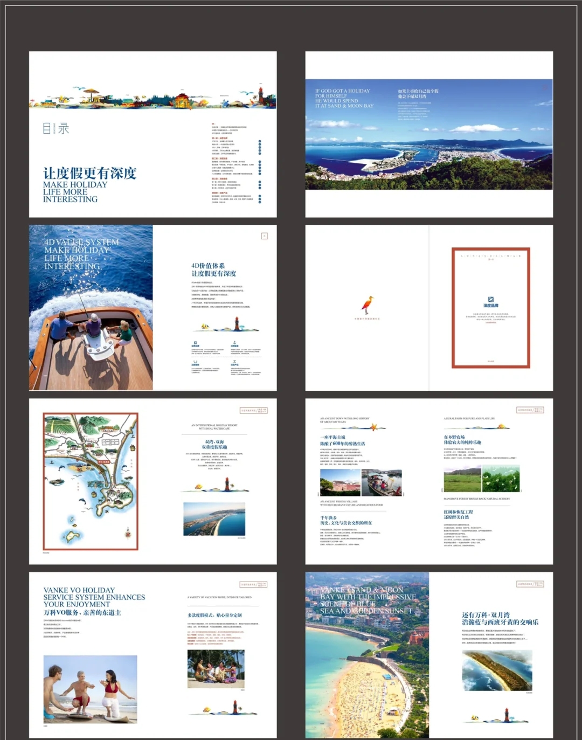The image size is (582, 740).
Task: Click A RURAL FARM FOR PURE AND PLAIN LIFE
Action: pyautogui.click(x=469, y=418)
